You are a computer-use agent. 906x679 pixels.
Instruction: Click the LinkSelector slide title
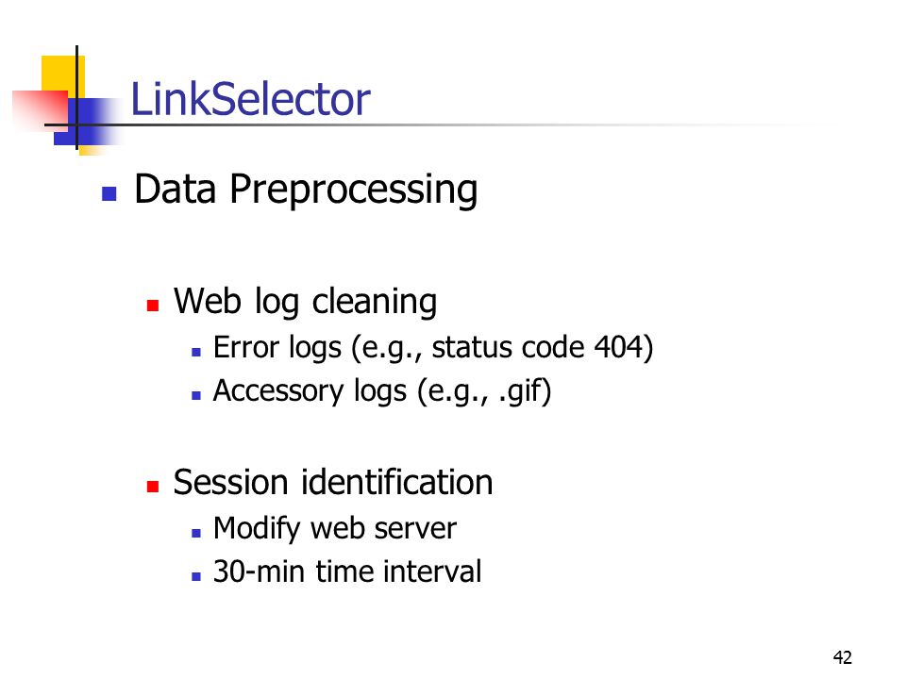pos(250,99)
